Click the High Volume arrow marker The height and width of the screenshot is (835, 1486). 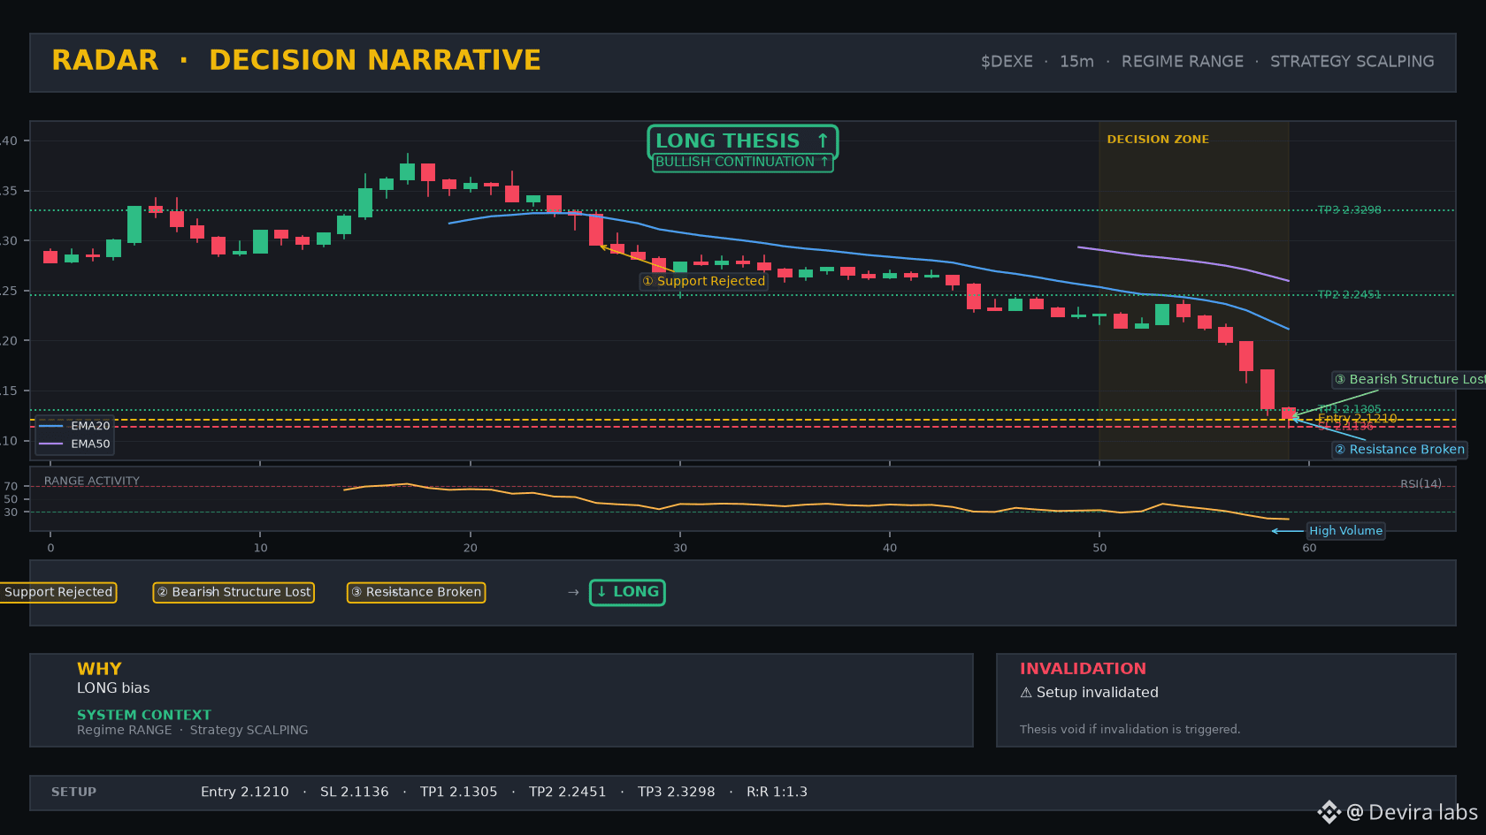pos(1287,531)
